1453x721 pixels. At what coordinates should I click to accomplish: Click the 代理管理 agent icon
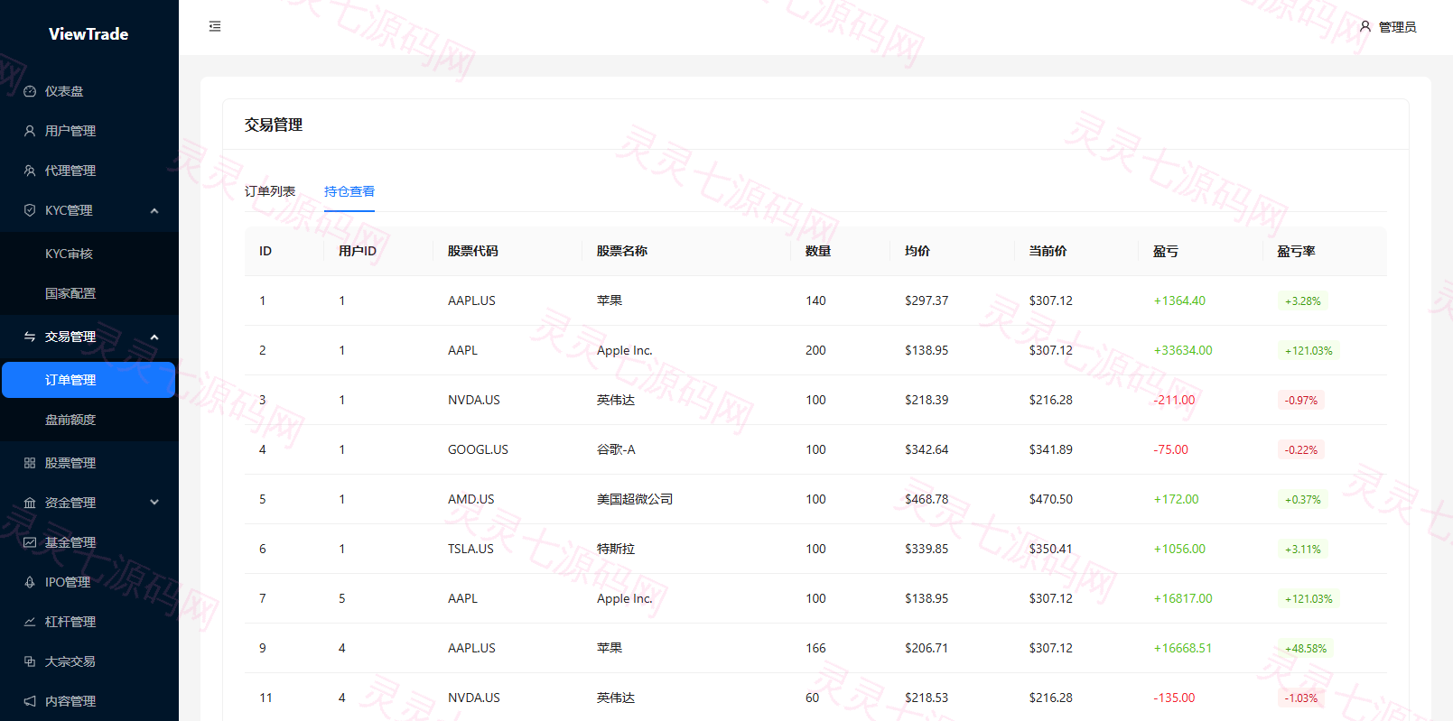[30, 171]
